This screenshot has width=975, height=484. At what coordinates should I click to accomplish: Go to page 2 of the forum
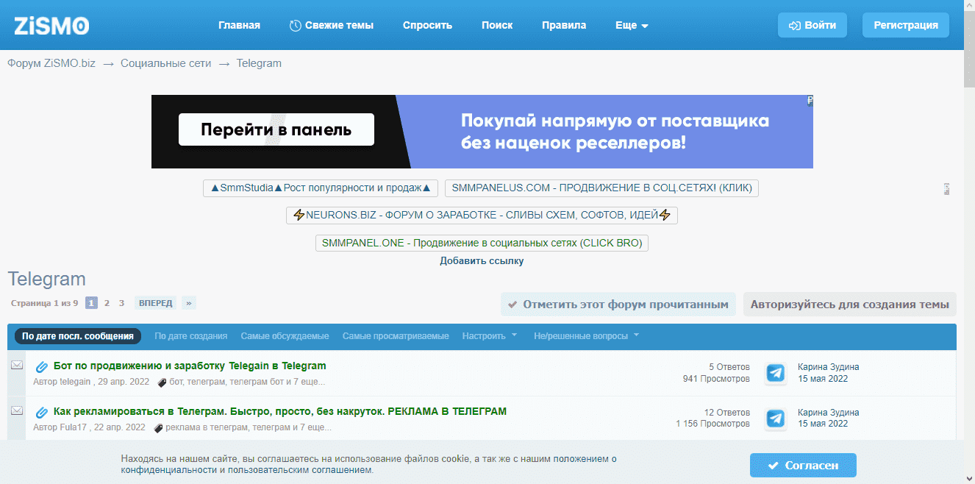coord(107,302)
